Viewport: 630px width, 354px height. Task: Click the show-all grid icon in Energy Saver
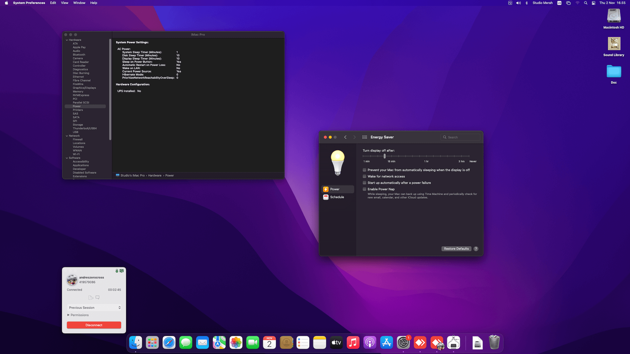click(365, 137)
